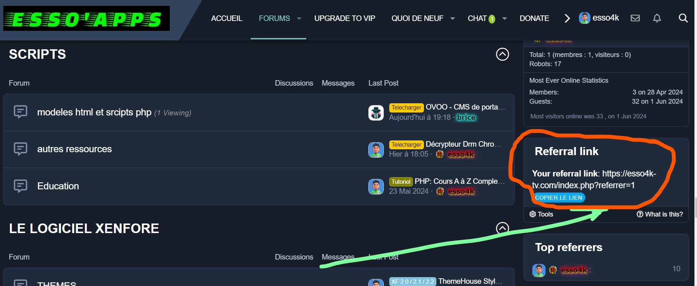Click the modeles html forum icon
Viewport: 697px width, 286px height.
tap(21, 112)
